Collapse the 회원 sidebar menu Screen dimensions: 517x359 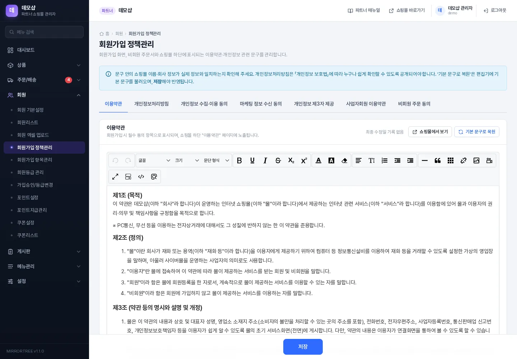point(44,95)
